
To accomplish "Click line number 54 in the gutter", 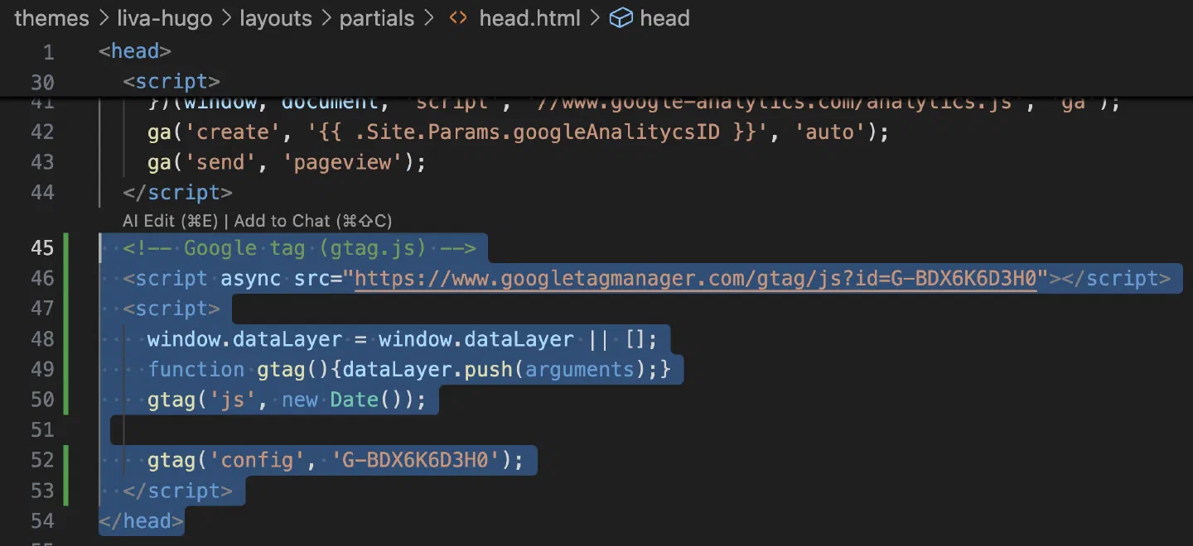I will (x=42, y=521).
